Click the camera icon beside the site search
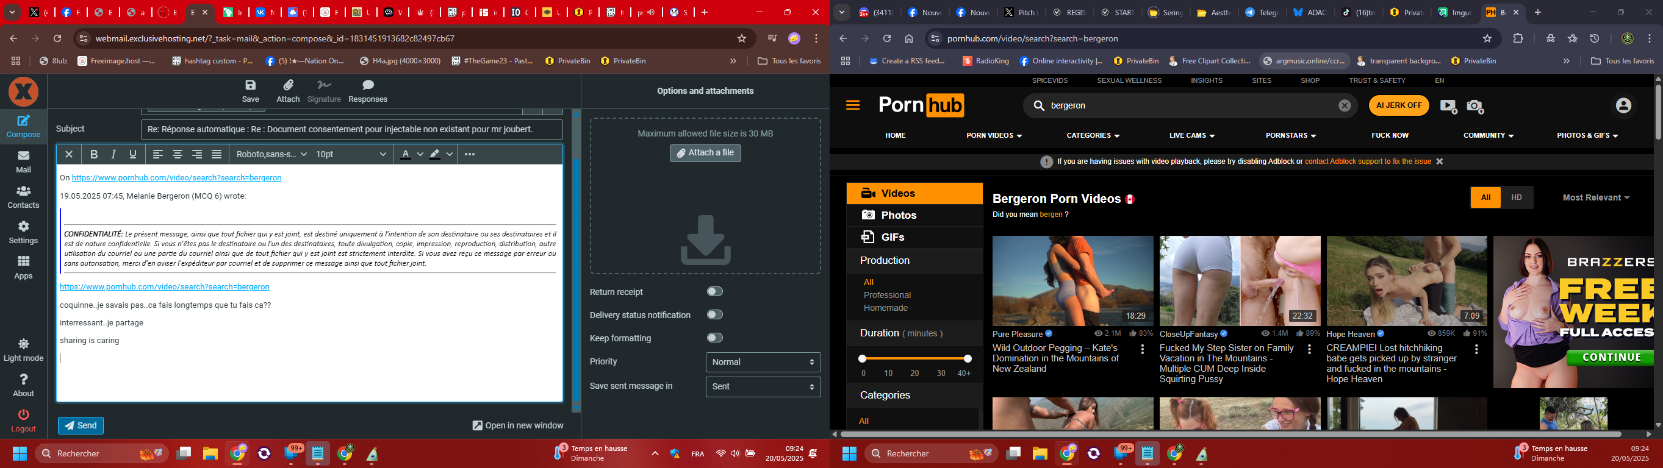1663x468 pixels. 1476,107
